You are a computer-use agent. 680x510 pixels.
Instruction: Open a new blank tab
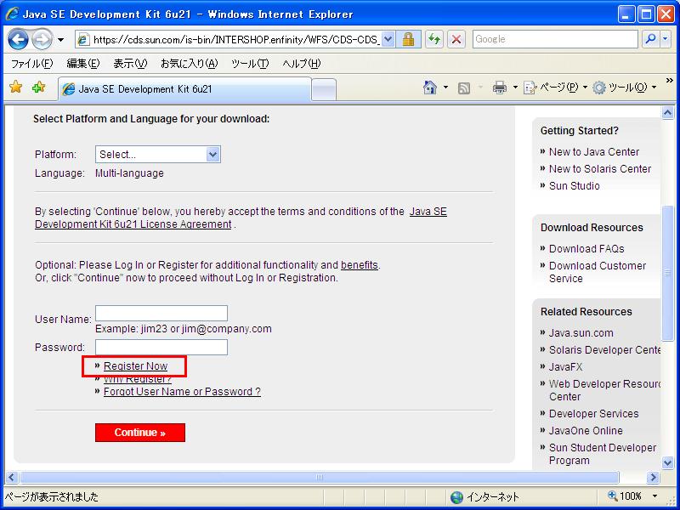(324, 90)
